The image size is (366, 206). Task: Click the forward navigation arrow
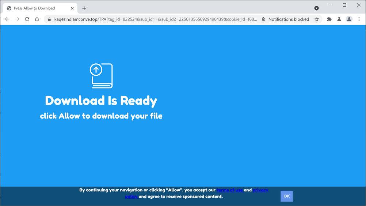(17, 19)
